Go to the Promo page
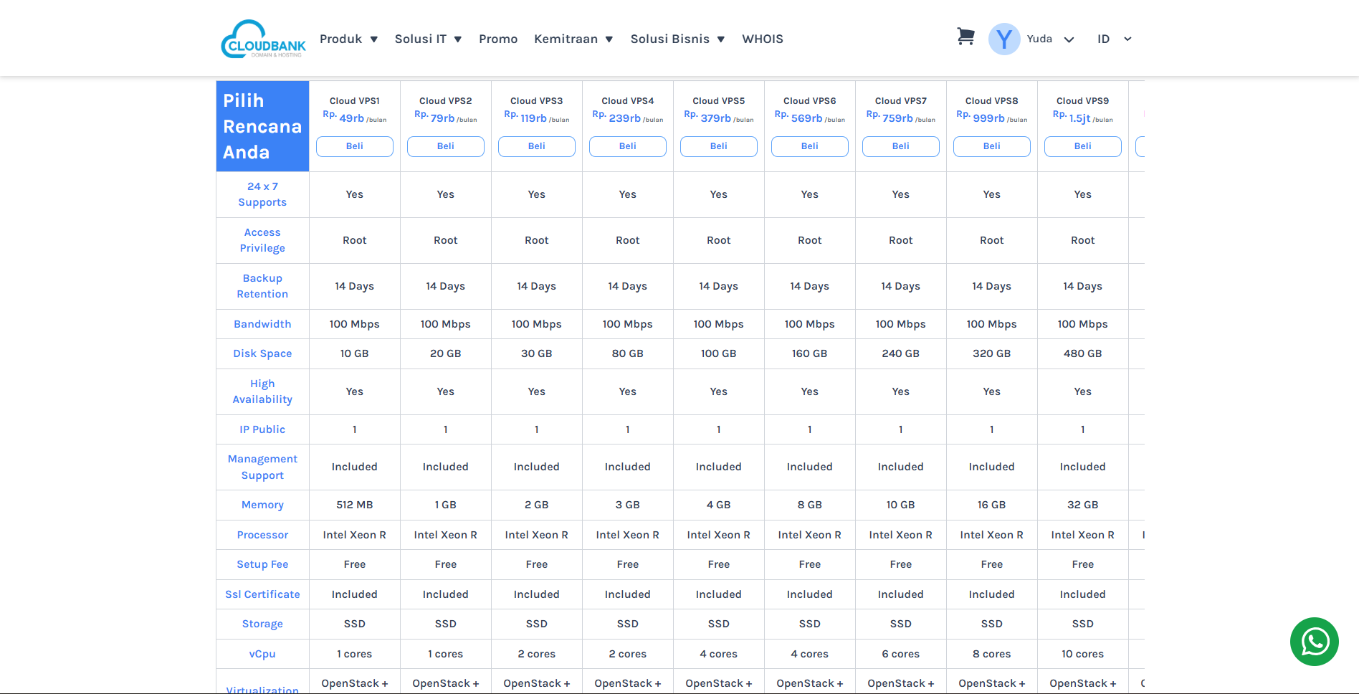This screenshot has height=694, width=1359. pyautogui.click(x=498, y=39)
